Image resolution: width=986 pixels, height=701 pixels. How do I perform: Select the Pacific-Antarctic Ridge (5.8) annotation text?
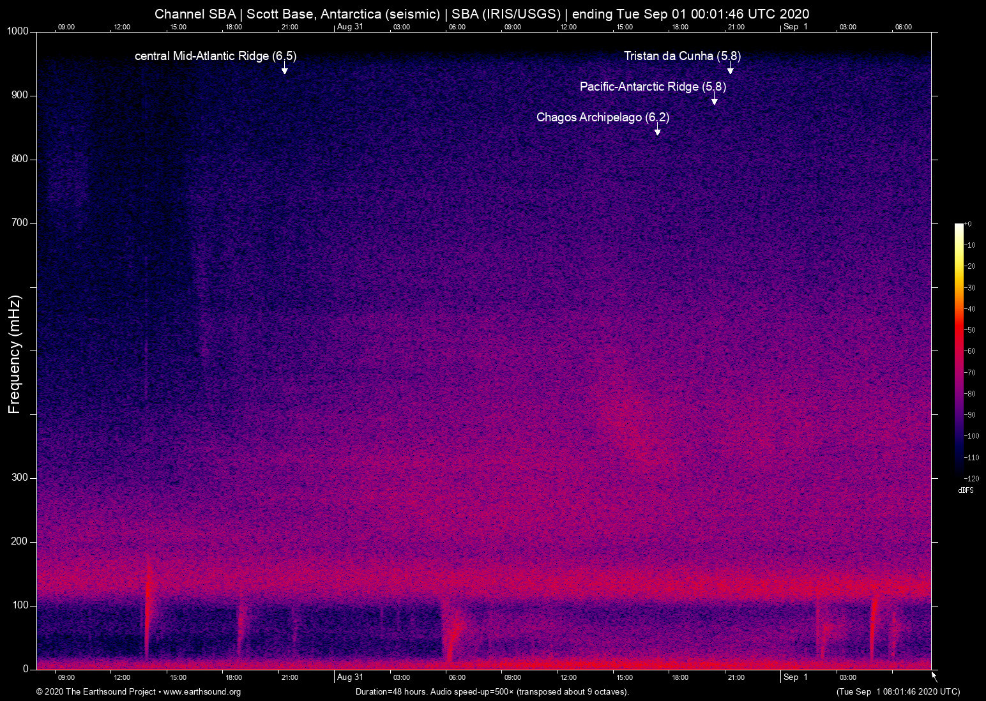pos(653,87)
